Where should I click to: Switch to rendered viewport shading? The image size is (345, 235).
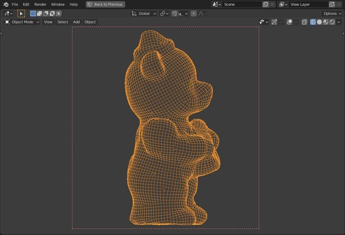332,22
